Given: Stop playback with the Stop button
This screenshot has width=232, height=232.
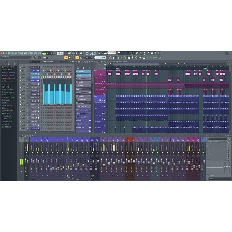Looking at the screenshot, I should [x=51, y=53].
